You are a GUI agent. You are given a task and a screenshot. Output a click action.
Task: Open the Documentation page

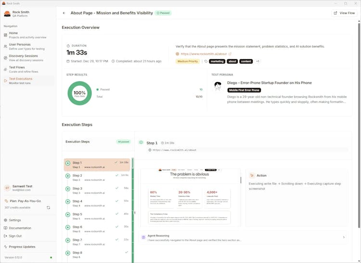point(20,228)
